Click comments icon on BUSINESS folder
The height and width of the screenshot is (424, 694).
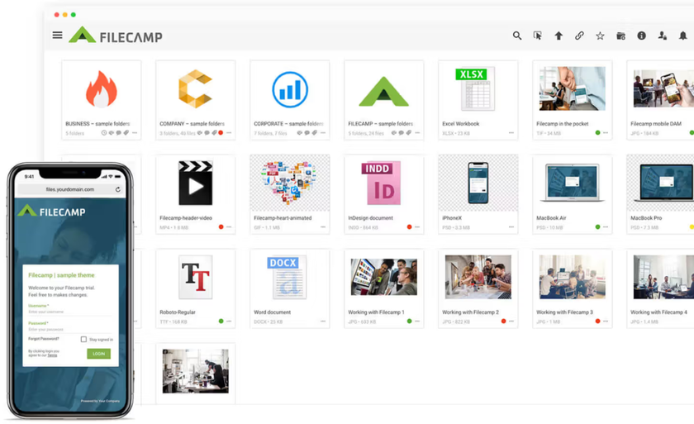tap(119, 133)
